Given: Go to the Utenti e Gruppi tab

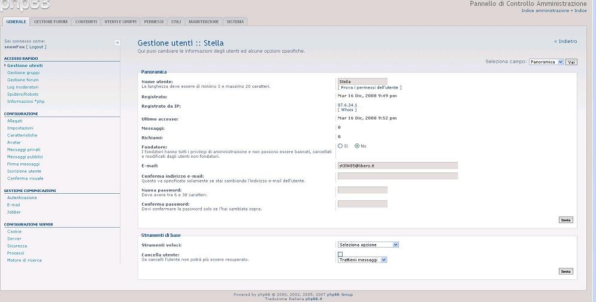Looking at the screenshot, I should pyautogui.click(x=120, y=22).
